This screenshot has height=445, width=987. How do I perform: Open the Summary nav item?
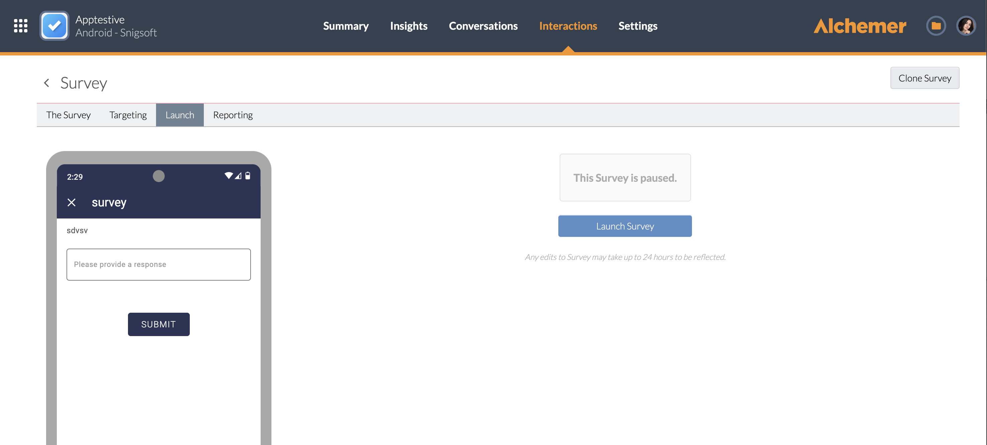(x=345, y=26)
